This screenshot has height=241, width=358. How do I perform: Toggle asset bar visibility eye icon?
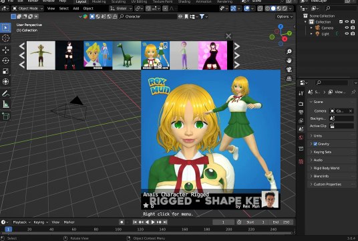(180, 17)
